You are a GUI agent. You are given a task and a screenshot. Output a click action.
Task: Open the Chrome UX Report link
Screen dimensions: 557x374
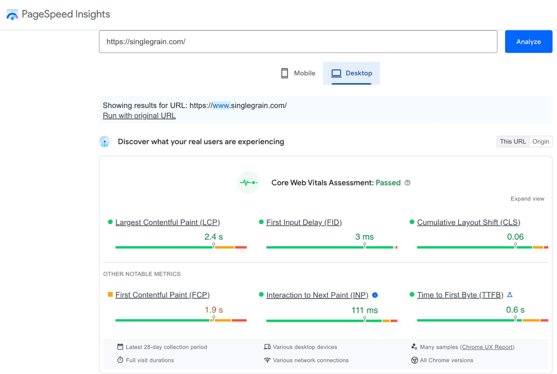coord(487,347)
